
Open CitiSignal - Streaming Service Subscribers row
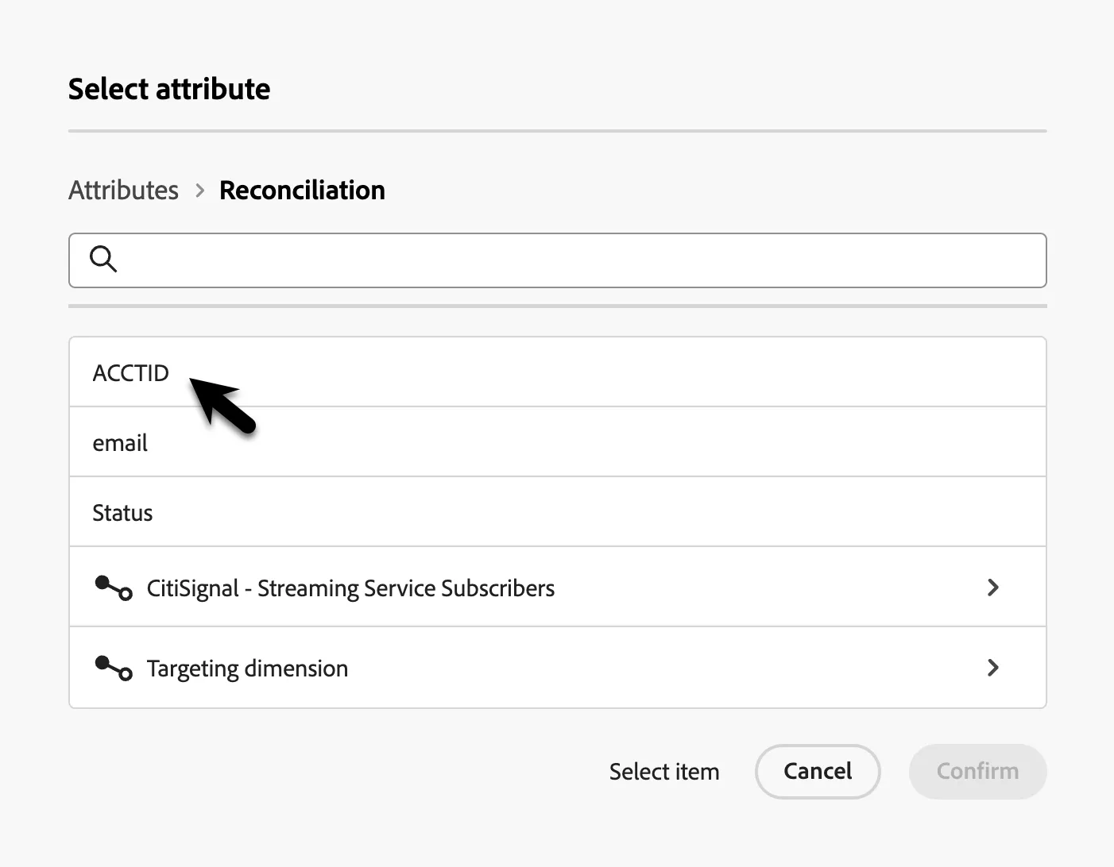pyautogui.click(x=558, y=588)
